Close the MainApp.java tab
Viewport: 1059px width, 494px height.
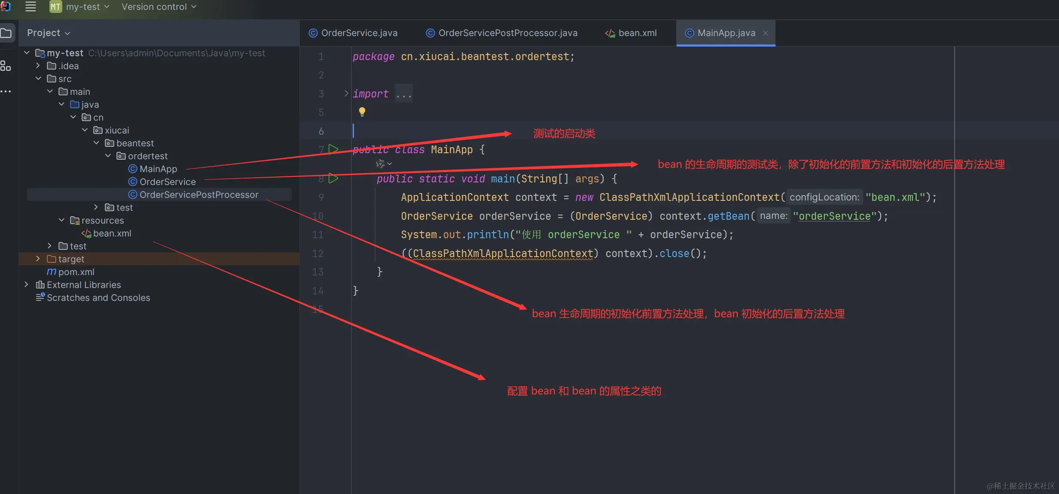coord(766,33)
